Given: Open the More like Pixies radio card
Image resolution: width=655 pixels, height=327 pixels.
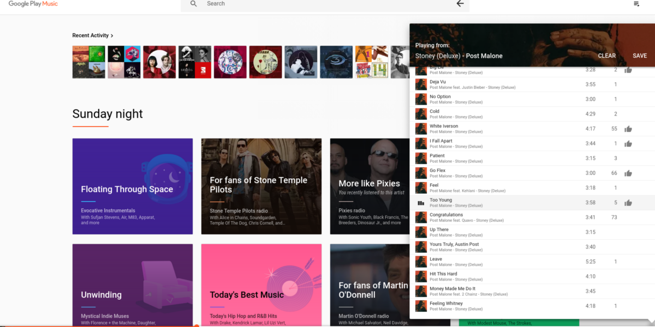Looking at the screenshot, I should click(x=370, y=186).
